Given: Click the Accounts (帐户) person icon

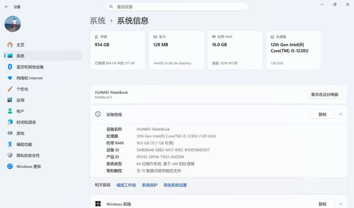Looking at the screenshot, I should click(10, 111).
